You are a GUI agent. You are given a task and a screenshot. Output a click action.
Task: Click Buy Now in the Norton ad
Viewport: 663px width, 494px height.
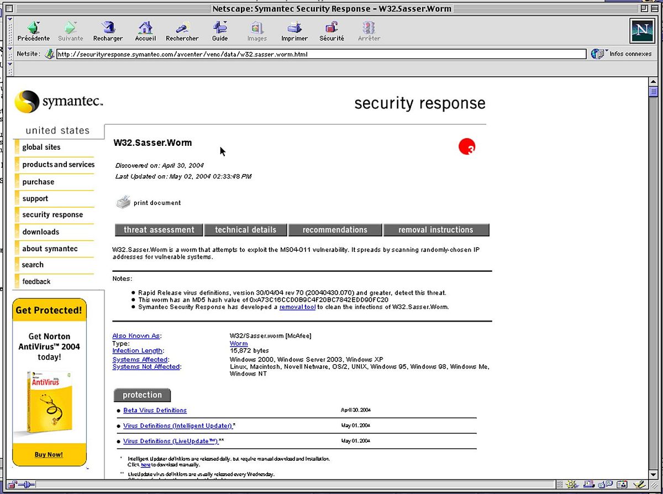[49, 455]
